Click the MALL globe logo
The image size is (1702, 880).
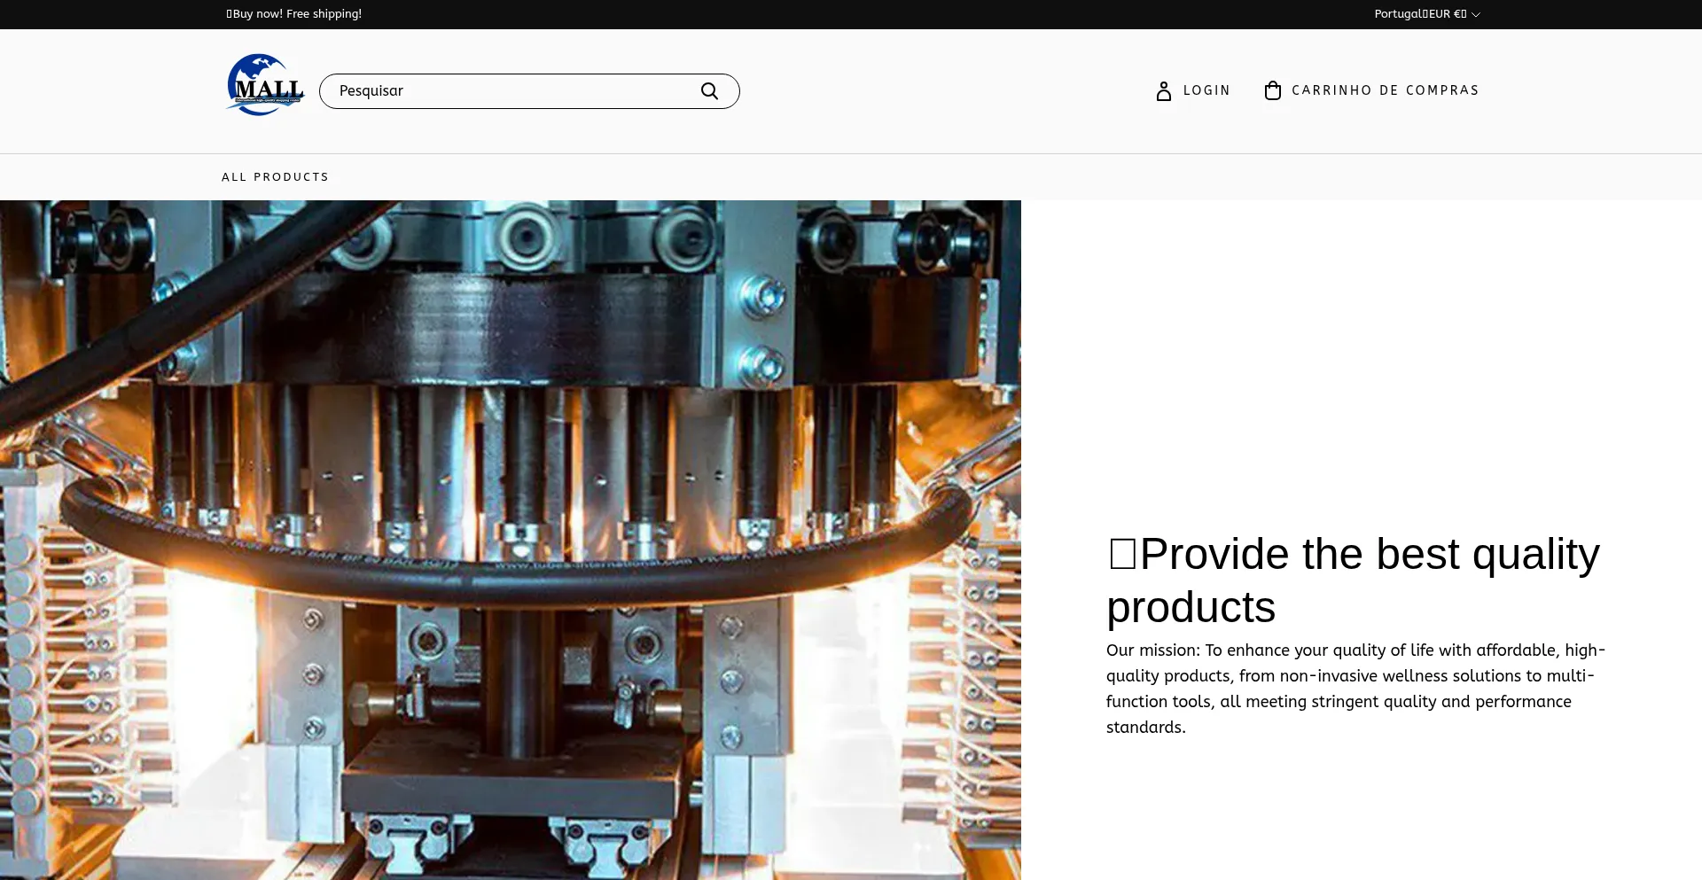point(265,86)
